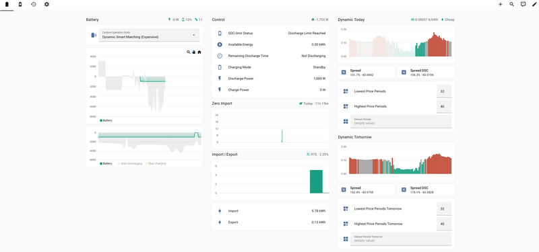539x252 pixels.
Task: Switch to the second battery device tab
Action: tap(20, 5)
